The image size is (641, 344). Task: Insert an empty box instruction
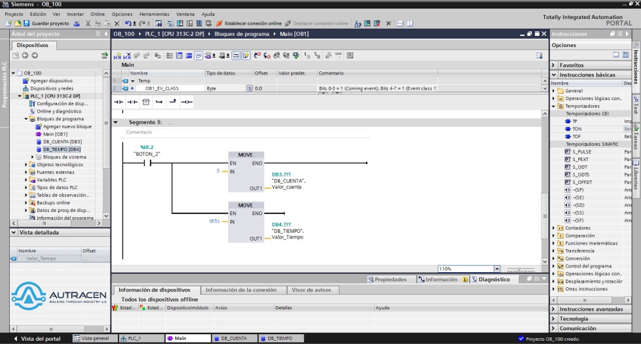(146, 102)
